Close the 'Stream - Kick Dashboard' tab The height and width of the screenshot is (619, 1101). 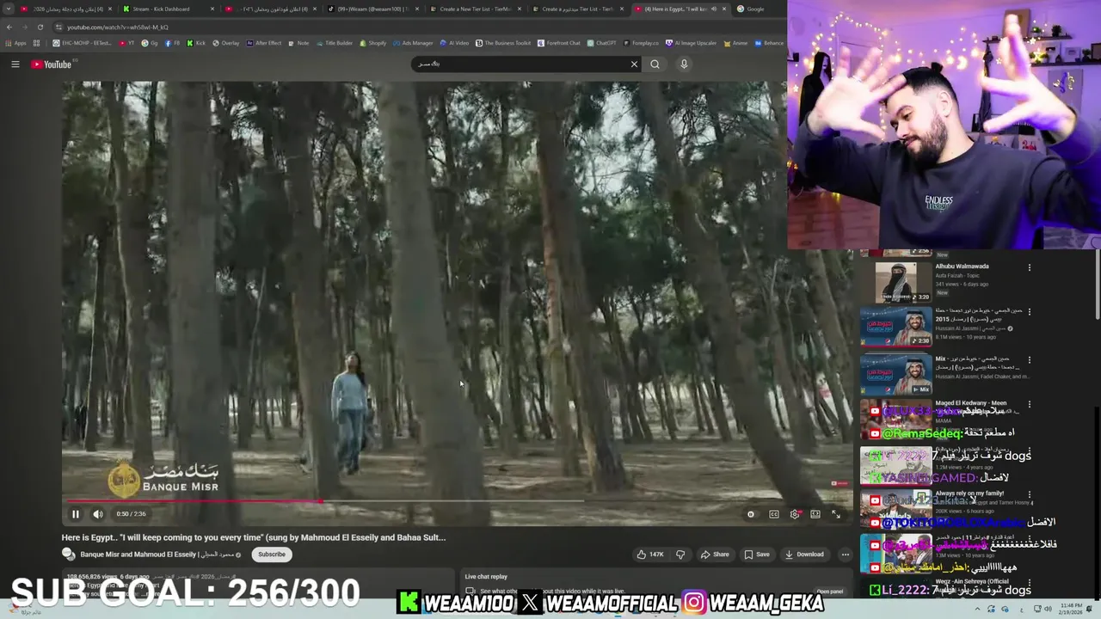point(212,9)
